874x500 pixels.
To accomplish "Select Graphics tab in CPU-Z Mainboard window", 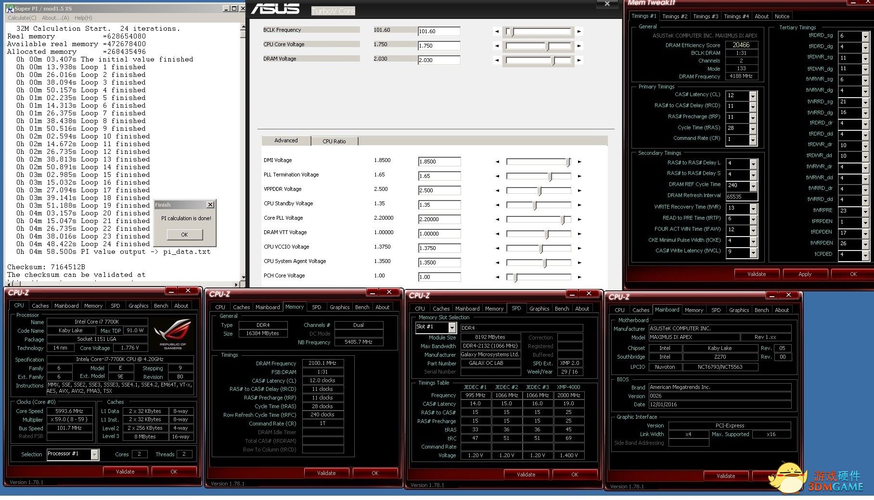I will (x=739, y=311).
